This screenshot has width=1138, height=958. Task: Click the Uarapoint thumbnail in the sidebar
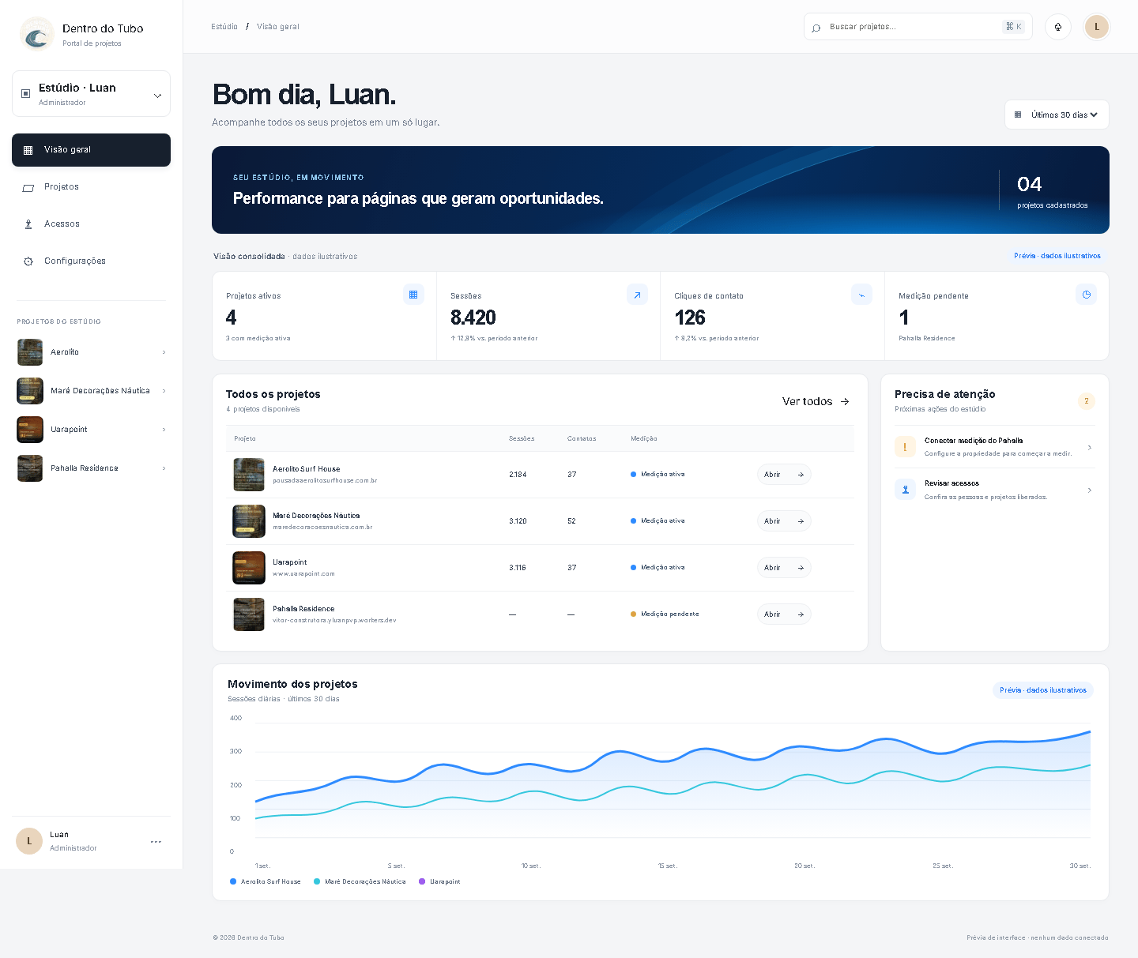pos(30,430)
